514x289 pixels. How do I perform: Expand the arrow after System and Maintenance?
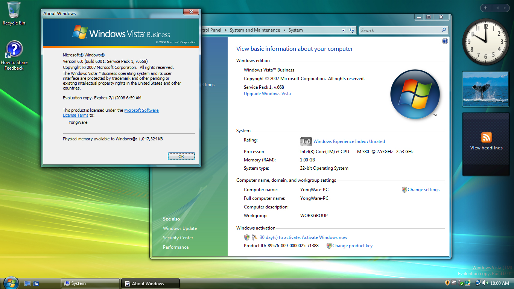click(x=284, y=30)
